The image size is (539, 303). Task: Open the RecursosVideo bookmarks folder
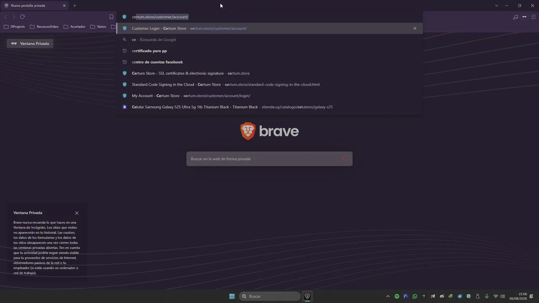[x=44, y=27]
